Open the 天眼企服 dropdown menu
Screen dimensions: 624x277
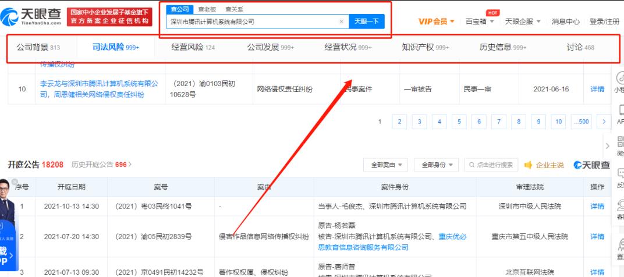click(x=523, y=22)
